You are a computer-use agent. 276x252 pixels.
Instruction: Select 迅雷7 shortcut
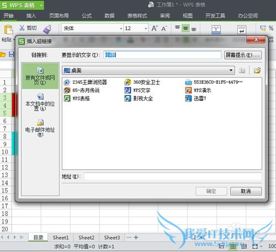click(195, 99)
